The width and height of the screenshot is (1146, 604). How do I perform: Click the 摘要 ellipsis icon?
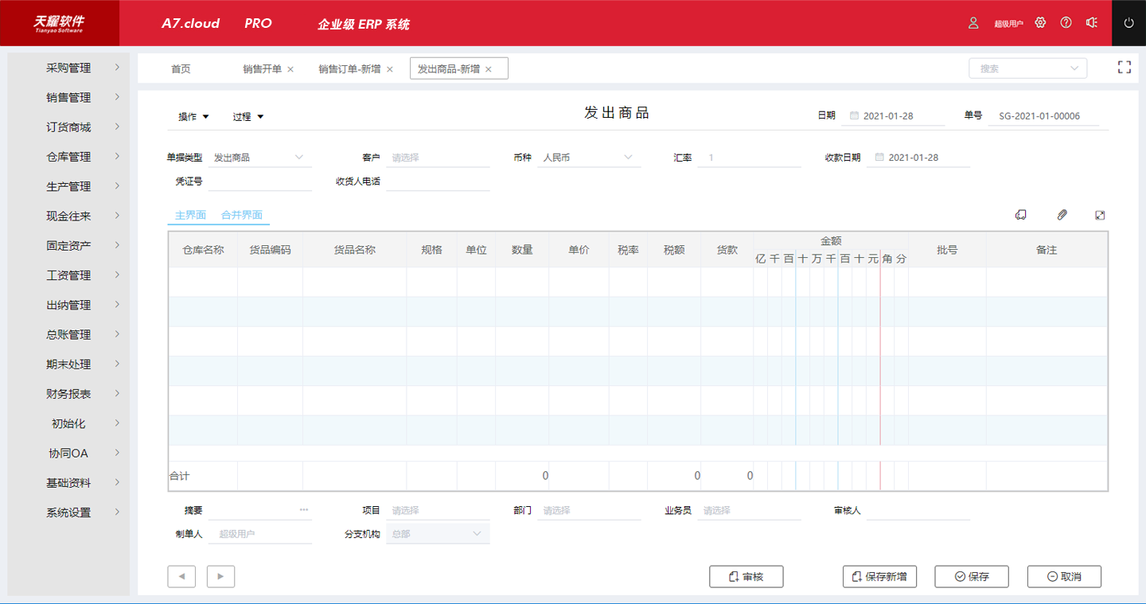[304, 510]
